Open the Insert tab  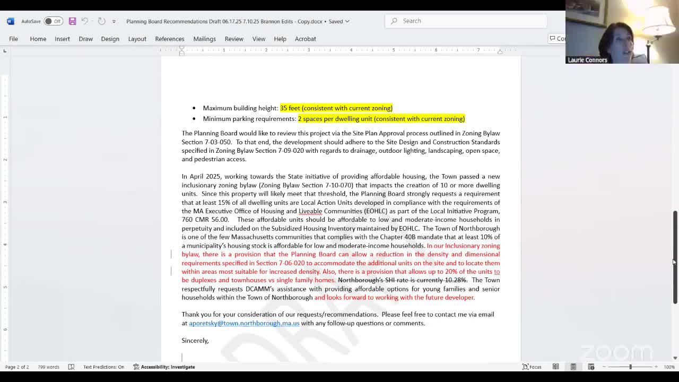[62, 39]
